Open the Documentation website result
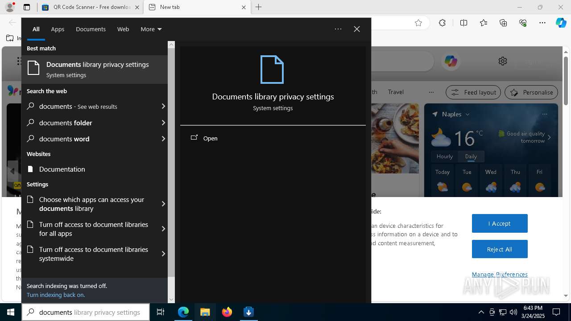This screenshot has height=321, width=571. click(x=95, y=169)
